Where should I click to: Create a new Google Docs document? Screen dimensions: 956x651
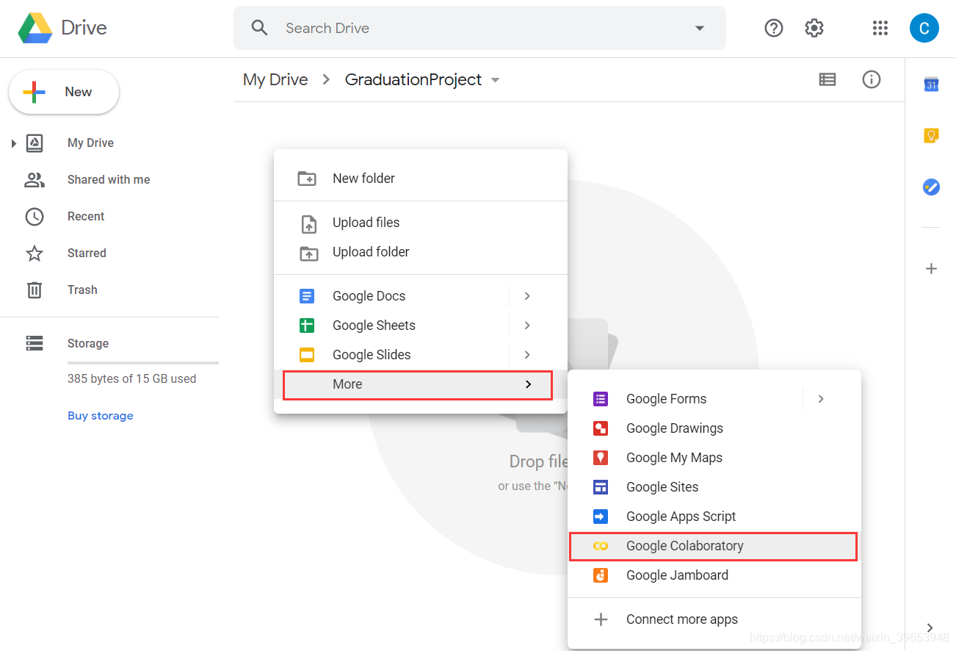click(391, 296)
